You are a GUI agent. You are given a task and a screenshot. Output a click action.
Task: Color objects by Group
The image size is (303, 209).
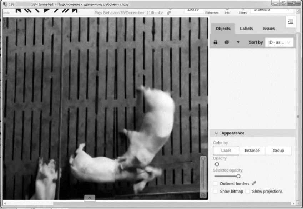(x=278, y=151)
